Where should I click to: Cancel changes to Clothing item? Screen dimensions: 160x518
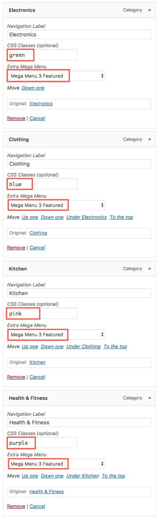[x=37, y=248]
